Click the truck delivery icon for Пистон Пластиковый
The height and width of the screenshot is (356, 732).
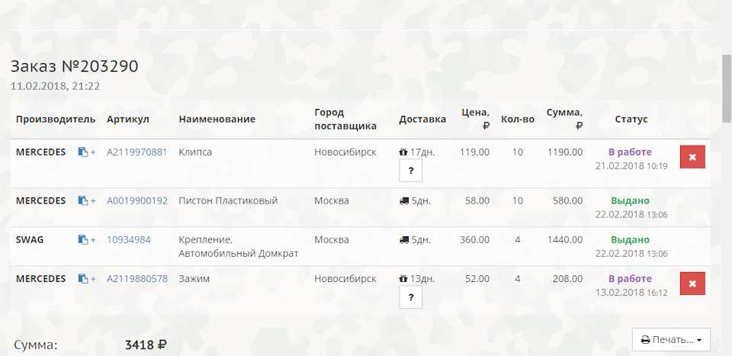click(403, 201)
